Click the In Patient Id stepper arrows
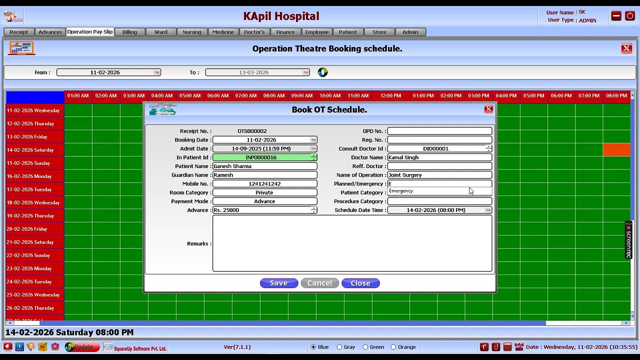The width and height of the screenshot is (640, 360). coord(313,157)
